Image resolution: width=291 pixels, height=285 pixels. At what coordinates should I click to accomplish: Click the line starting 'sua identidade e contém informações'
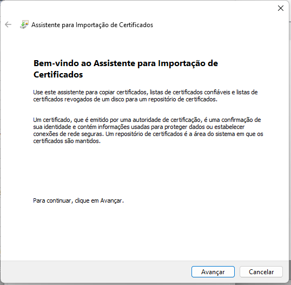[139, 127]
